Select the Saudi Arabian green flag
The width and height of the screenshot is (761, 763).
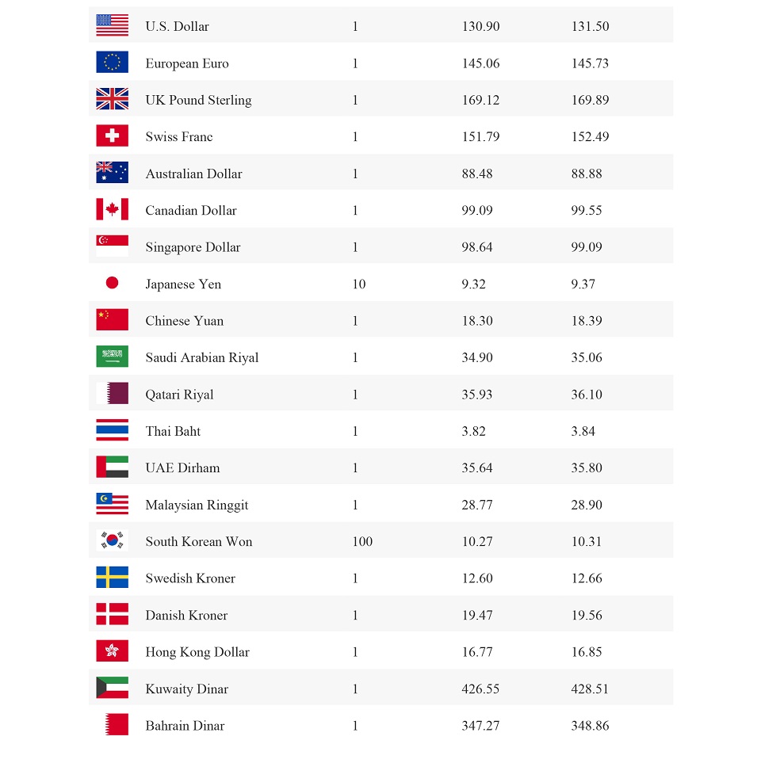[112, 357]
